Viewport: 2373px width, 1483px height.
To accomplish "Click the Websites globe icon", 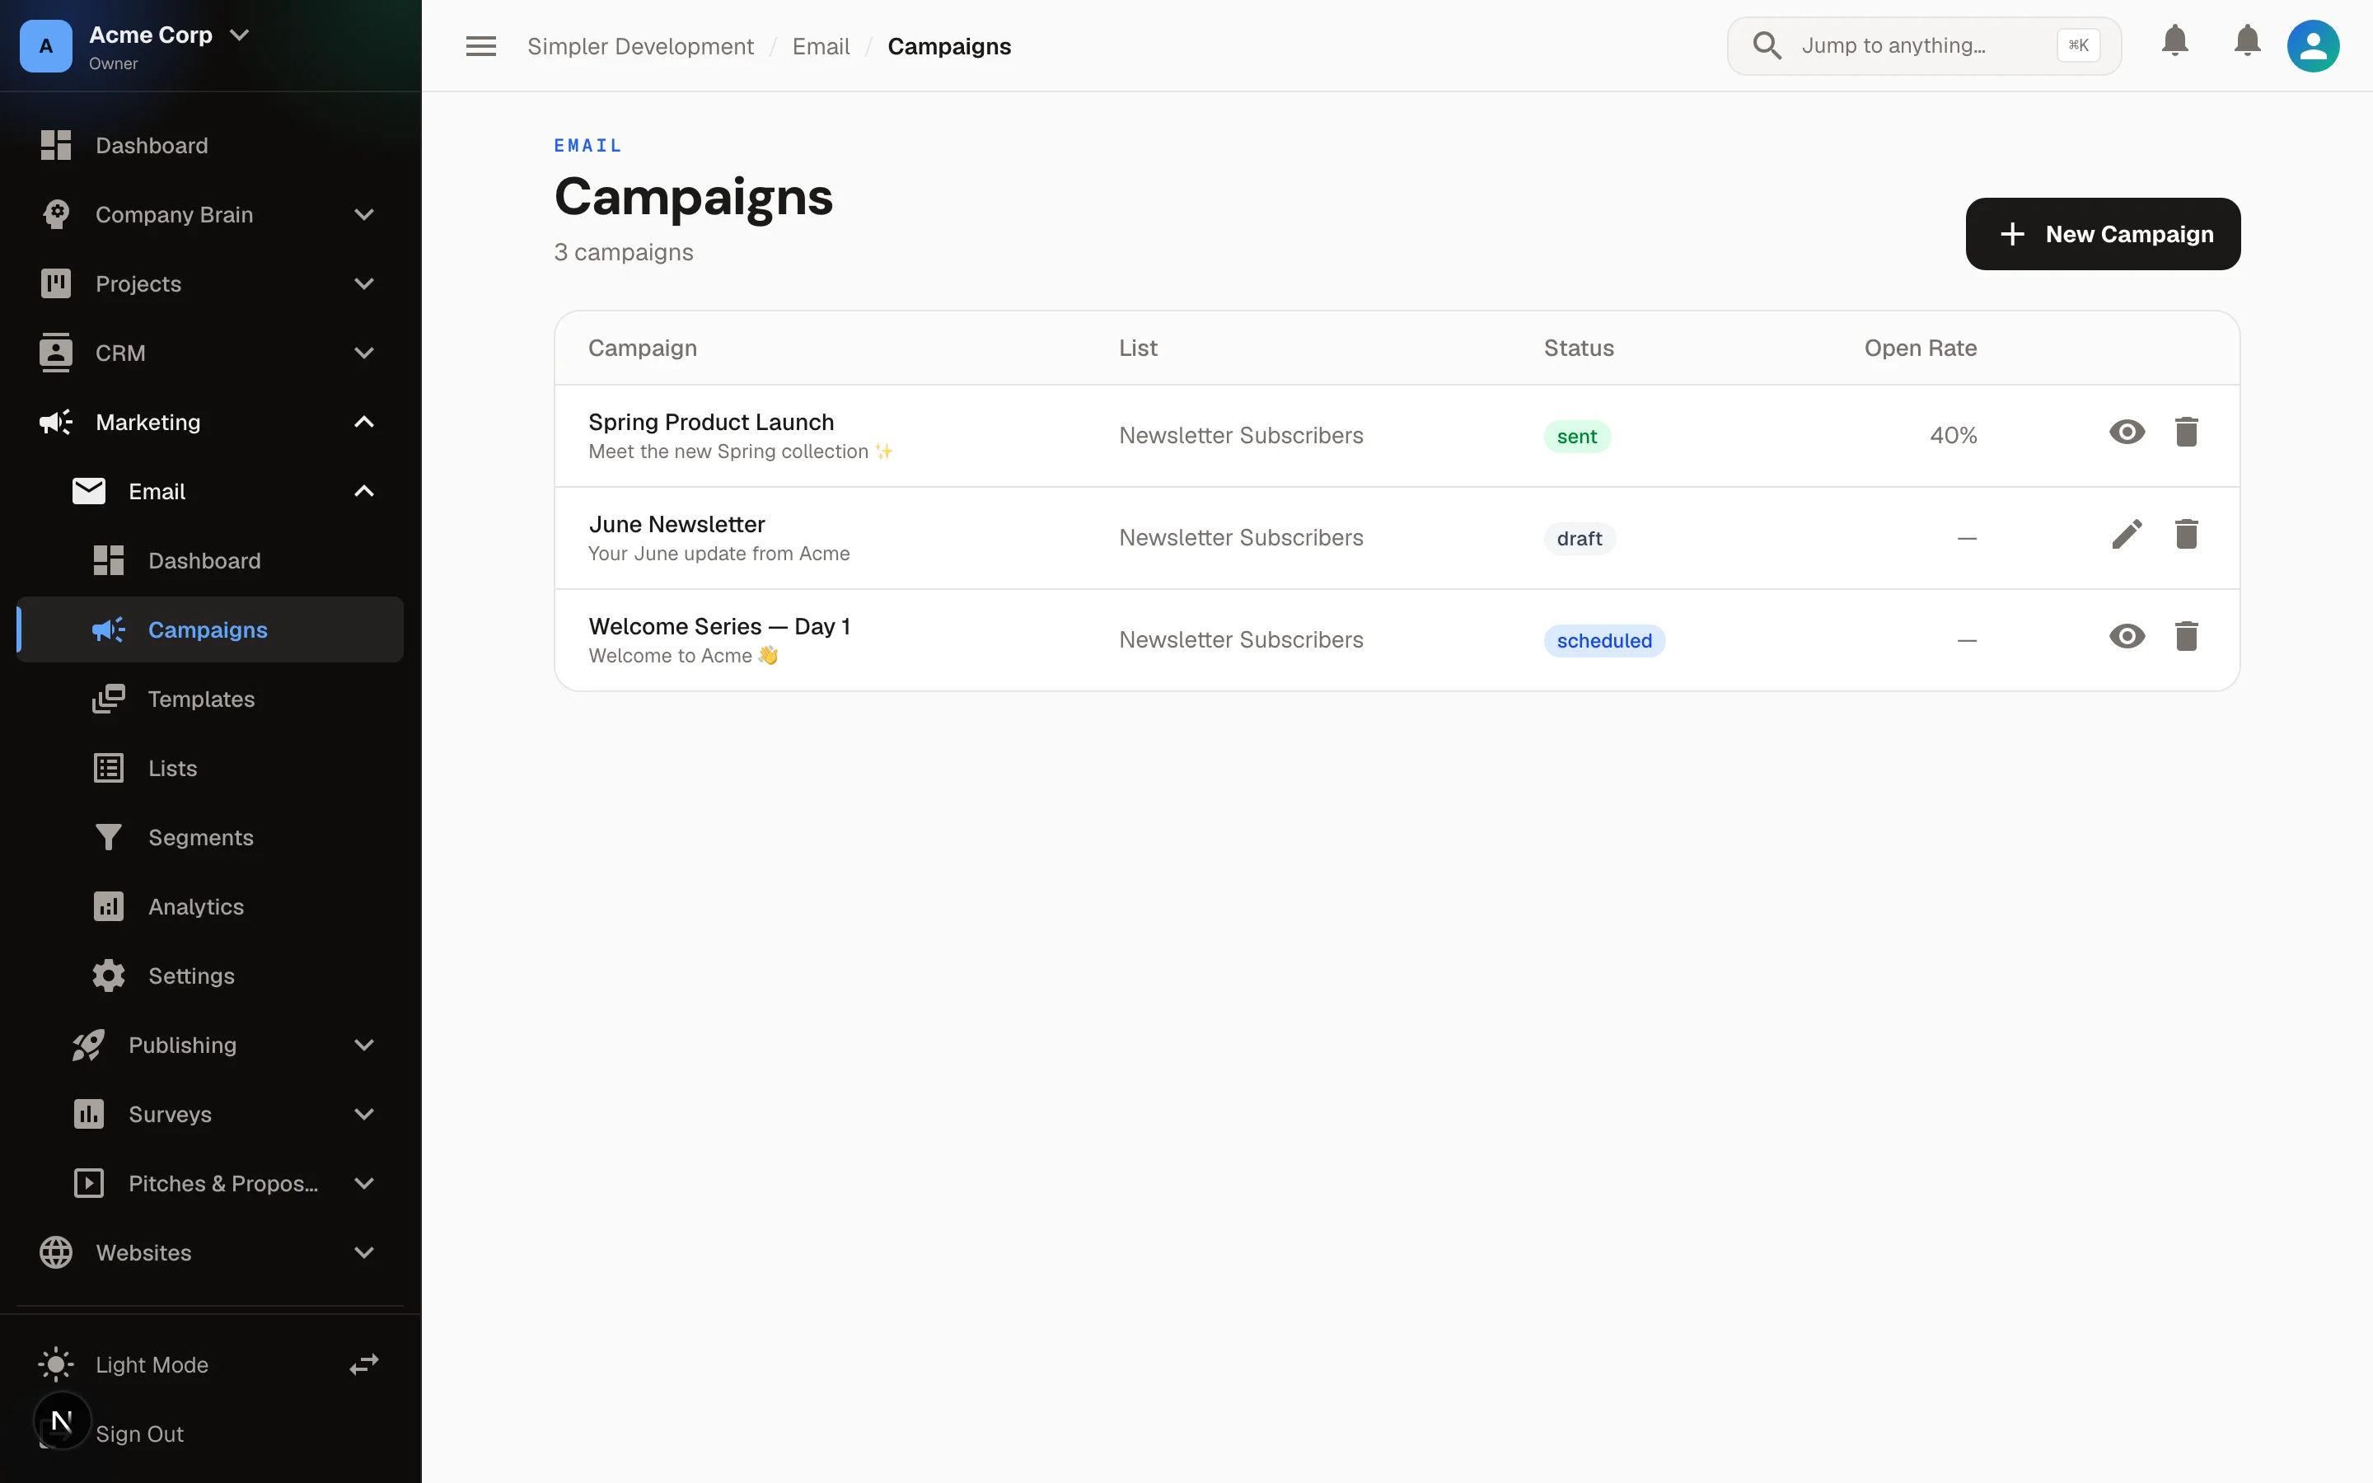I will click(x=56, y=1252).
